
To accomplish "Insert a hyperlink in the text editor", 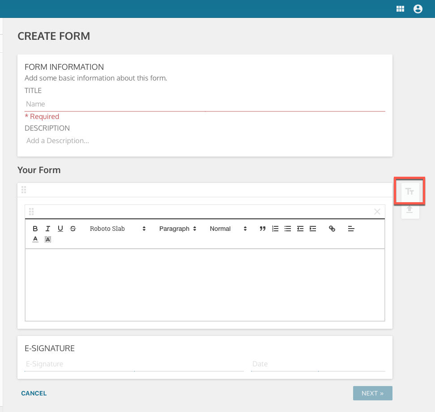I will 332,229.
